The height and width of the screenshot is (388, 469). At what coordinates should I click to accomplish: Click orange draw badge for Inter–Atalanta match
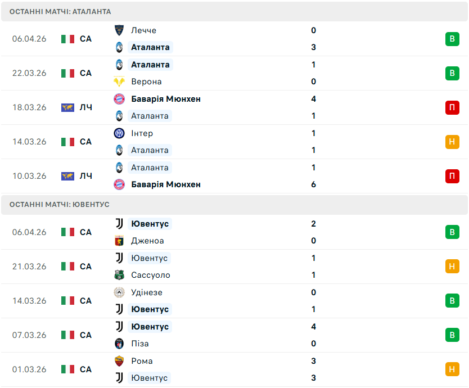click(x=452, y=142)
